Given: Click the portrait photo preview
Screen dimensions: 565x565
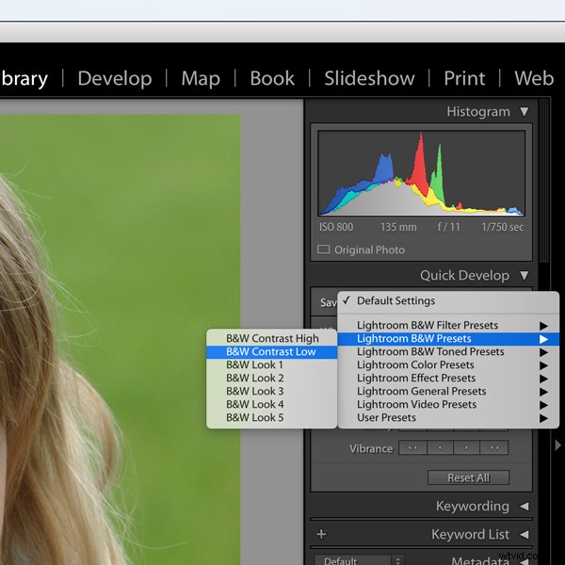Looking at the screenshot, I should pyautogui.click(x=120, y=339).
